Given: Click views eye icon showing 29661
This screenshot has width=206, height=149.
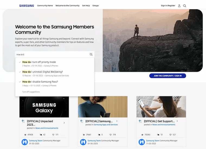Looking at the screenshot, I should coord(84,135).
